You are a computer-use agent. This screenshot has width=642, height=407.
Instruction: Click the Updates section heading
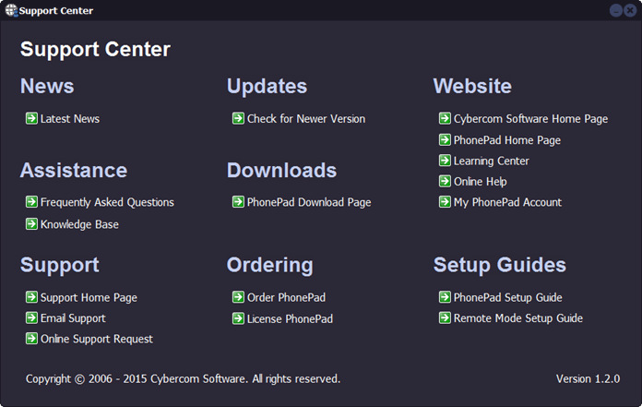pyautogui.click(x=267, y=87)
